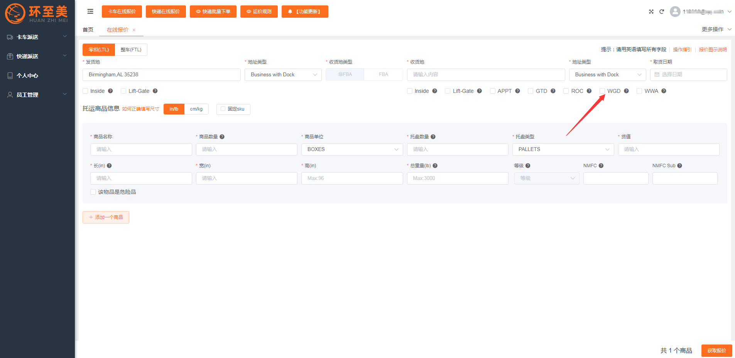Toggle the 固定sku checkbox
The width and height of the screenshot is (735, 358).
pos(223,109)
